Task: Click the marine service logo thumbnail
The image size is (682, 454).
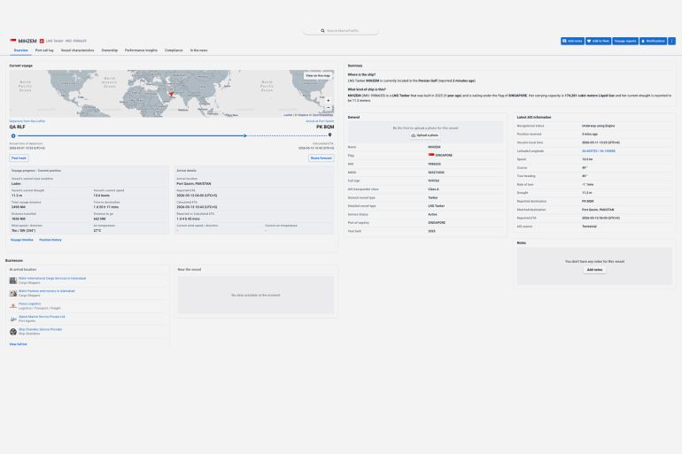Action: click(x=13, y=319)
